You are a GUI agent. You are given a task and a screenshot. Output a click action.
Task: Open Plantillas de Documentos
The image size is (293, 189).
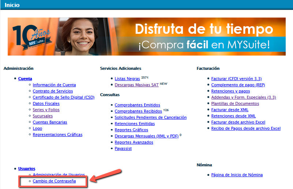(x=235, y=103)
